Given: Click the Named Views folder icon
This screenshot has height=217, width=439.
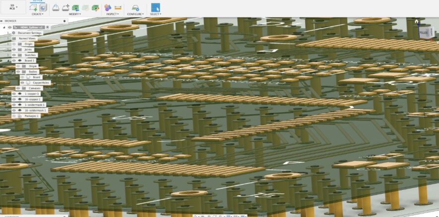Looking at the screenshot, I should coord(14,38).
